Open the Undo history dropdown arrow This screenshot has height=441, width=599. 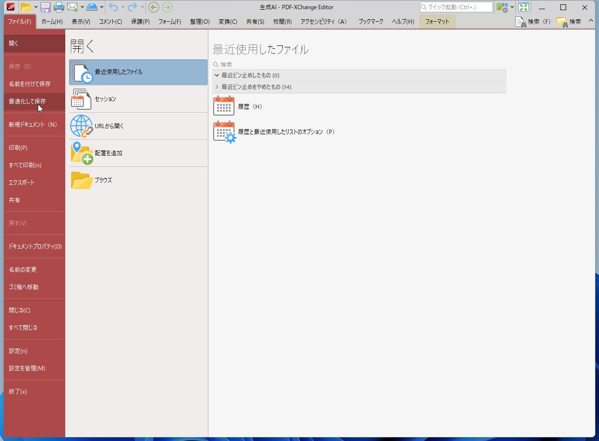[123, 7]
